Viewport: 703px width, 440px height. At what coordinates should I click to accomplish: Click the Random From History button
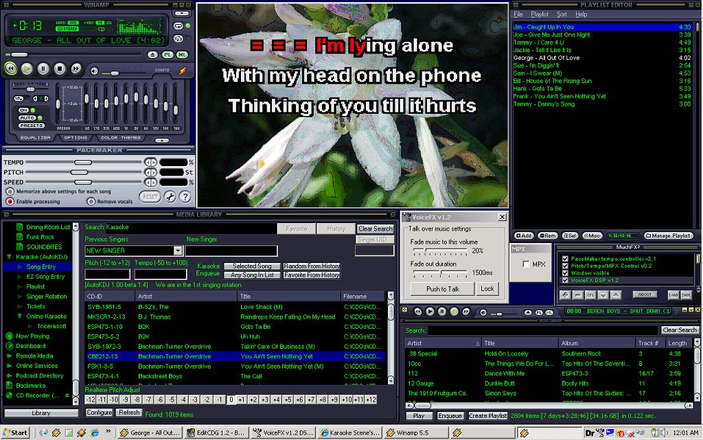tap(312, 266)
